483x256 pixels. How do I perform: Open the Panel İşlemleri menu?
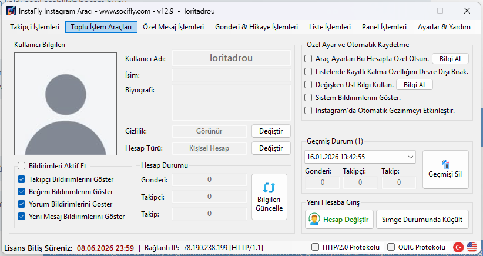[384, 27]
